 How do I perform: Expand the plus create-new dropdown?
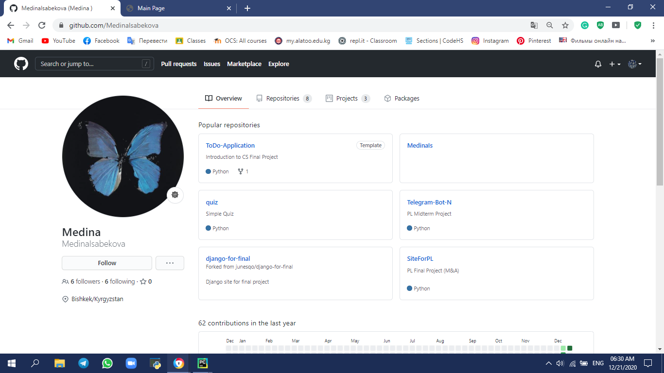[x=615, y=64]
